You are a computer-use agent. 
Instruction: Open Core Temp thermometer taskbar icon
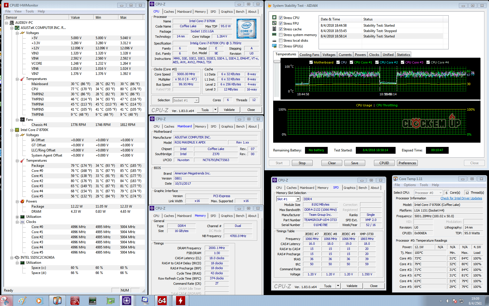(x=57, y=300)
